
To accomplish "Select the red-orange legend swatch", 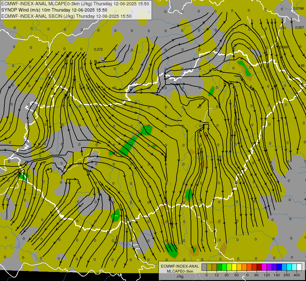I will 249,267.
